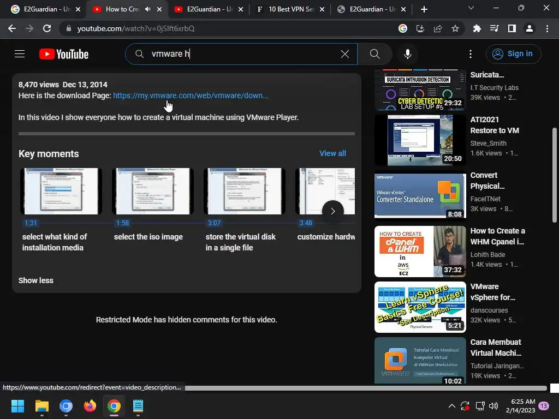559x419 pixels.
Task: Open VMware vSphere for video thumbnail
Action: 420,307
